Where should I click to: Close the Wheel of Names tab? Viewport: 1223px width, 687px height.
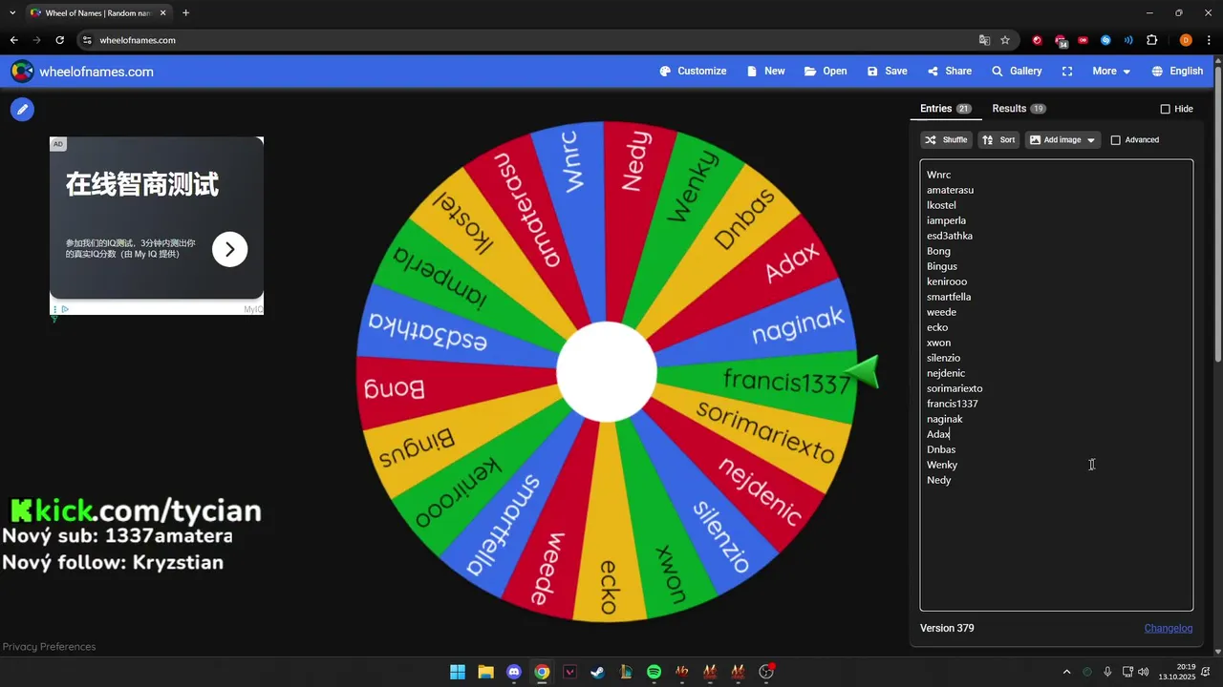pos(162,13)
